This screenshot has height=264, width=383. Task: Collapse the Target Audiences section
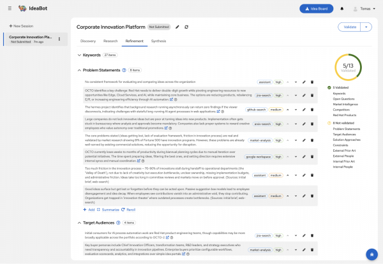tap(79, 223)
